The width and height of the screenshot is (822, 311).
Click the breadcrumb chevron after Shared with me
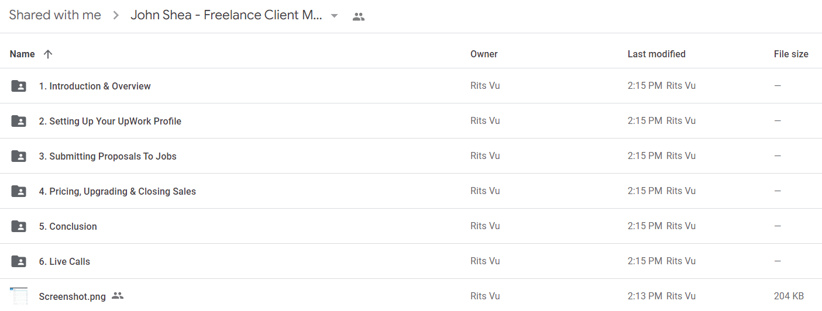116,16
